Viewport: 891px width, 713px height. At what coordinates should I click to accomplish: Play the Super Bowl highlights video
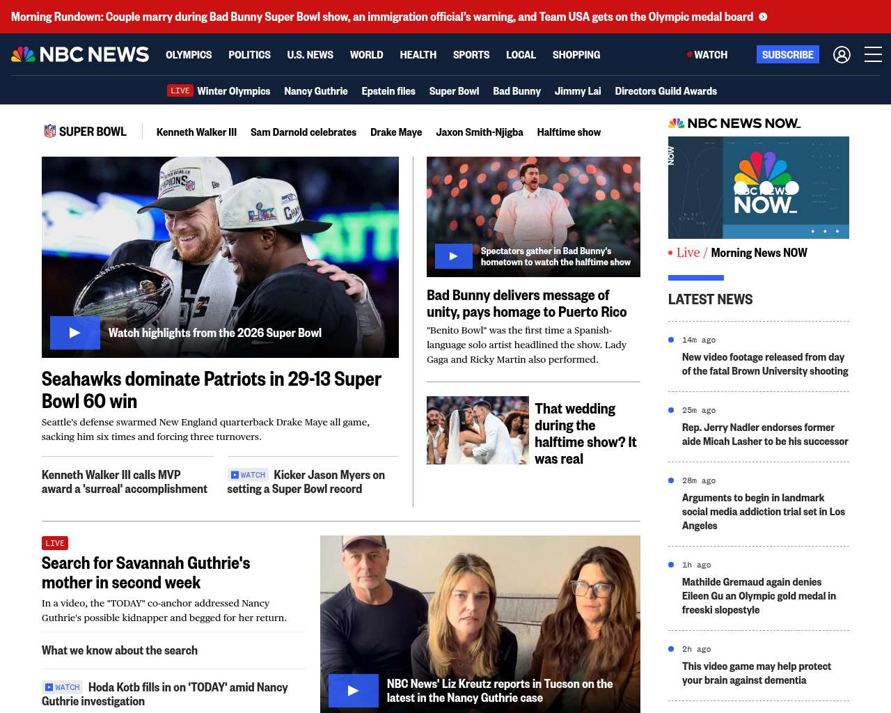pos(75,333)
